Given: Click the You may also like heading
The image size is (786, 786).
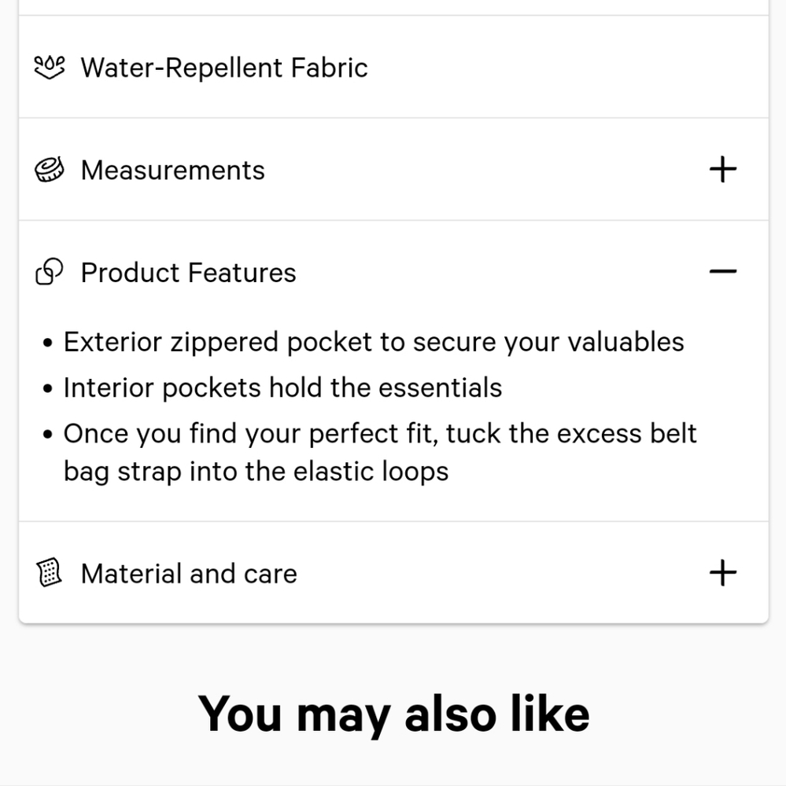Looking at the screenshot, I should 393,714.
